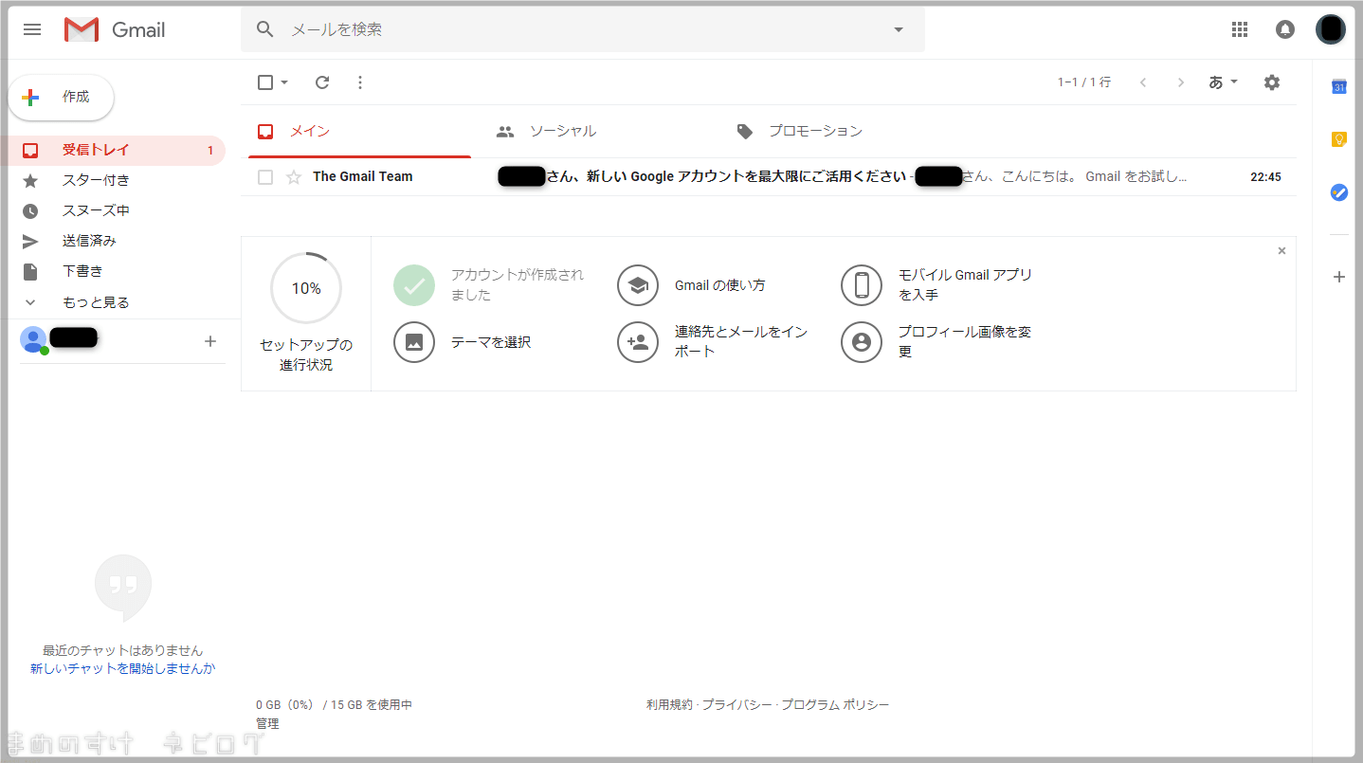Screen dimensions: 1363x763
Task: Open Google Keep side panel
Action: pyautogui.click(x=1338, y=139)
